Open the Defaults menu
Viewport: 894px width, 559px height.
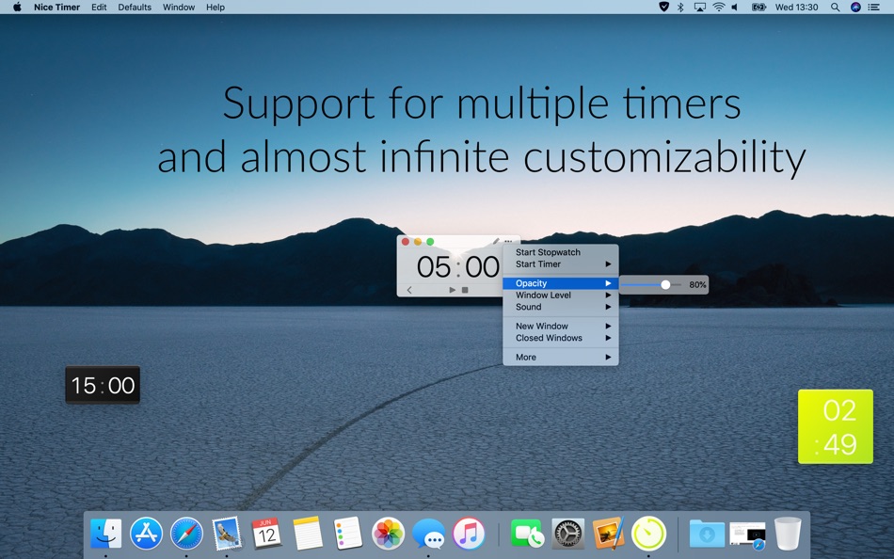coord(135,8)
